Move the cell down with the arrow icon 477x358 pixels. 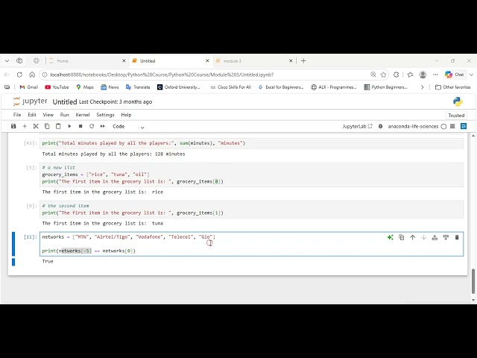[x=423, y=237]
